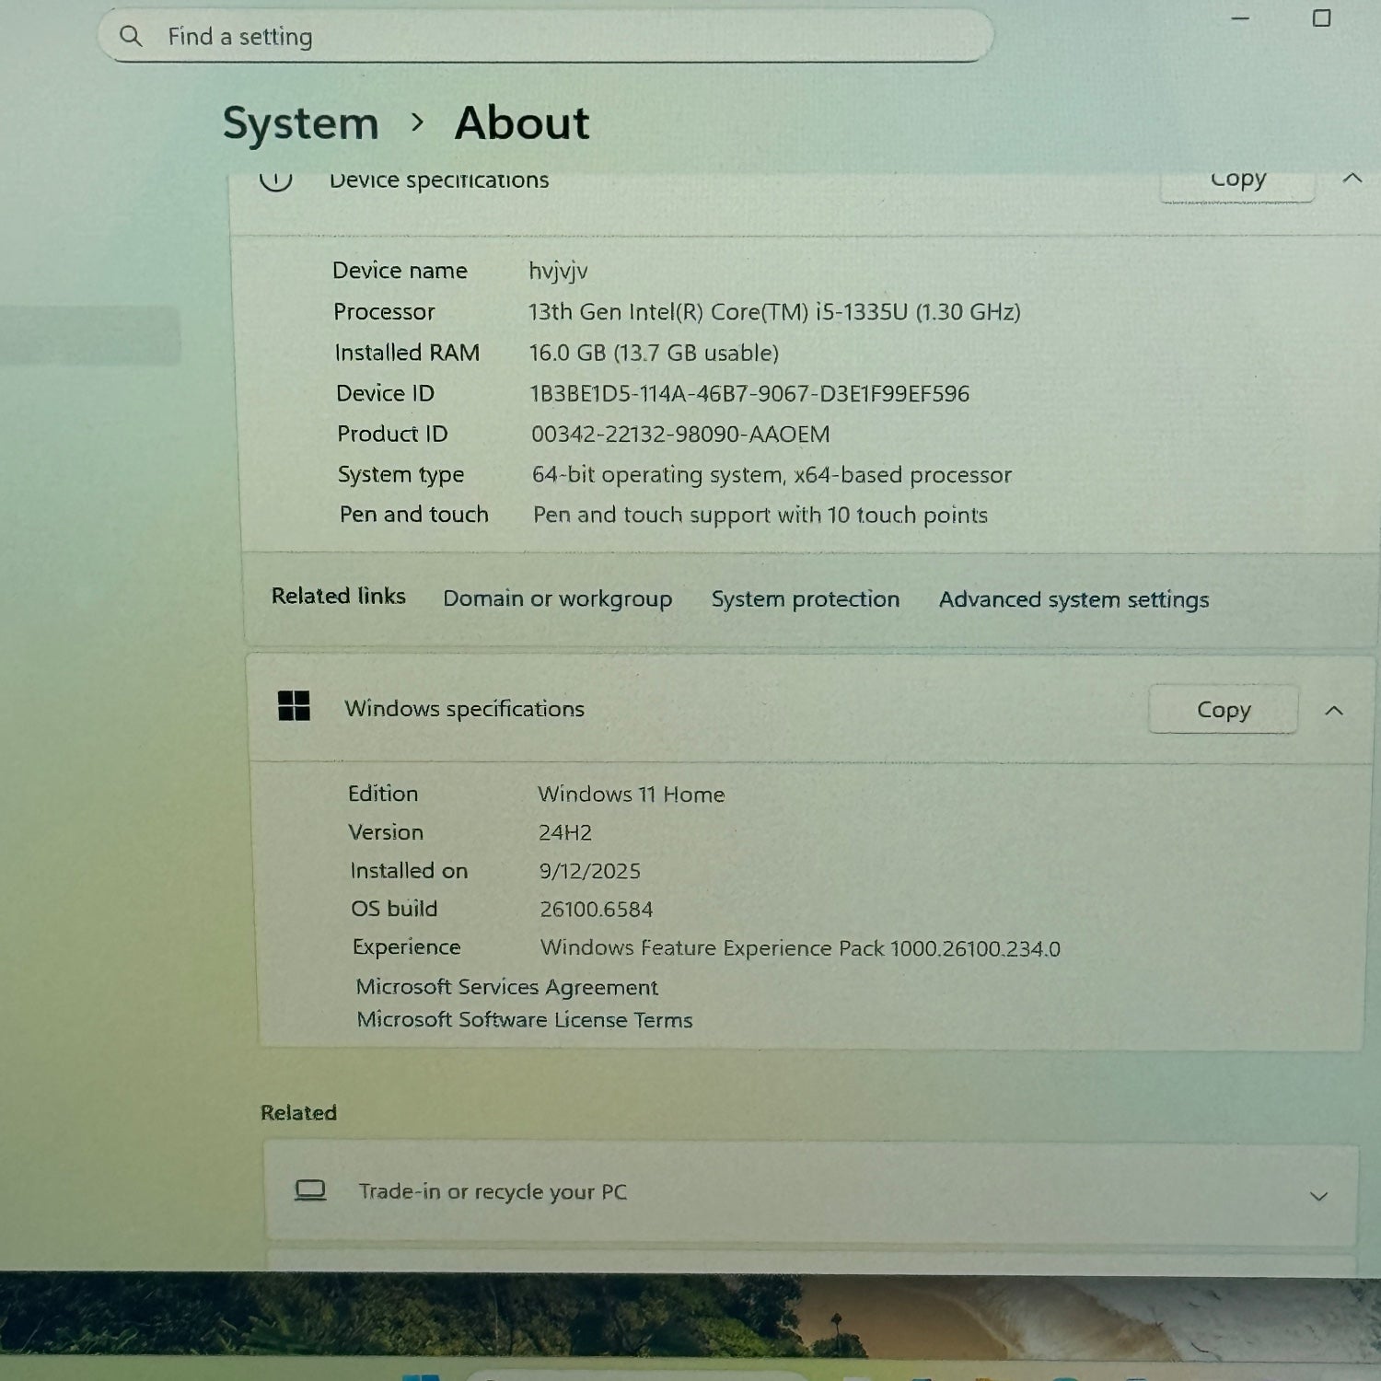Open System protection link

pyautogui.click(x=805, y=599)
